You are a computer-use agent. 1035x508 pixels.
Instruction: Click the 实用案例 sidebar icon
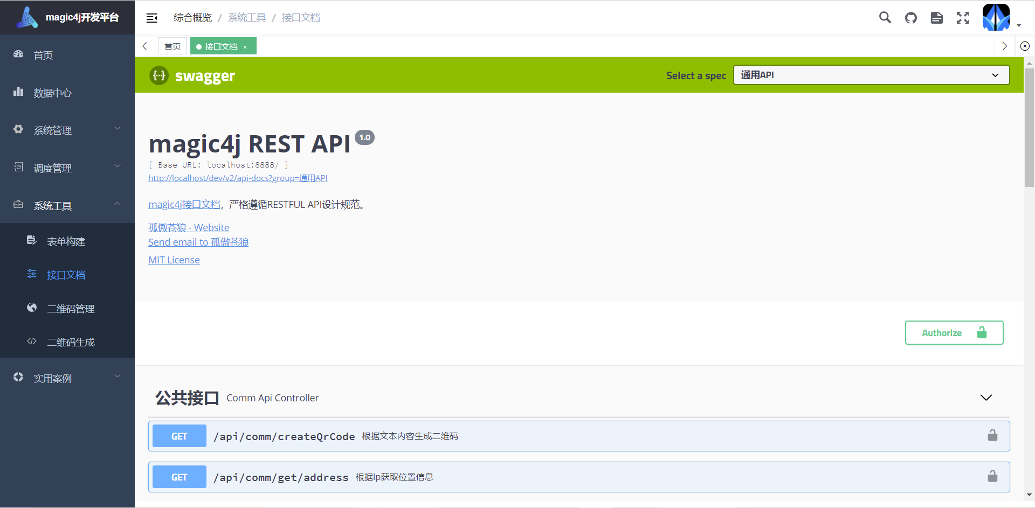[18, 377]
